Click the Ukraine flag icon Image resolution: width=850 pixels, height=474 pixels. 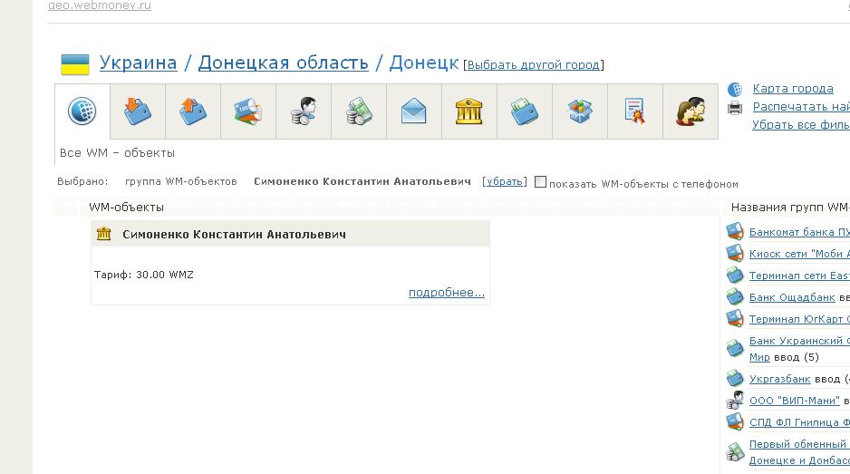75,64
